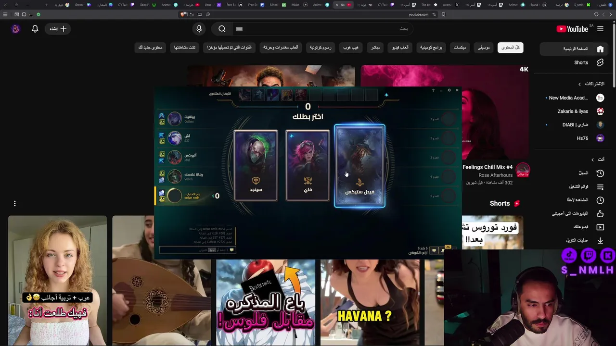Viewport: 616px width, 346px height.
Task: Go to the YouTube logo home link
Action: 572,29
